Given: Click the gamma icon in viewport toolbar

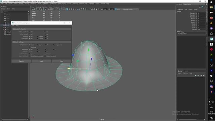Looking at the screenshot, I should [x=109, y=9].
